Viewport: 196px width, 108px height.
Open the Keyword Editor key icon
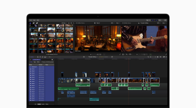[34, 20]
